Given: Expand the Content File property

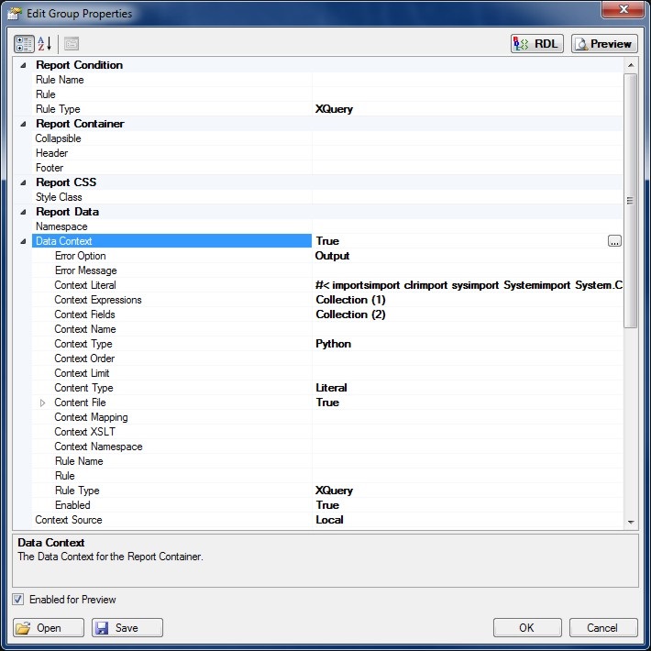Looking at the screenshot, I should 42,403.
